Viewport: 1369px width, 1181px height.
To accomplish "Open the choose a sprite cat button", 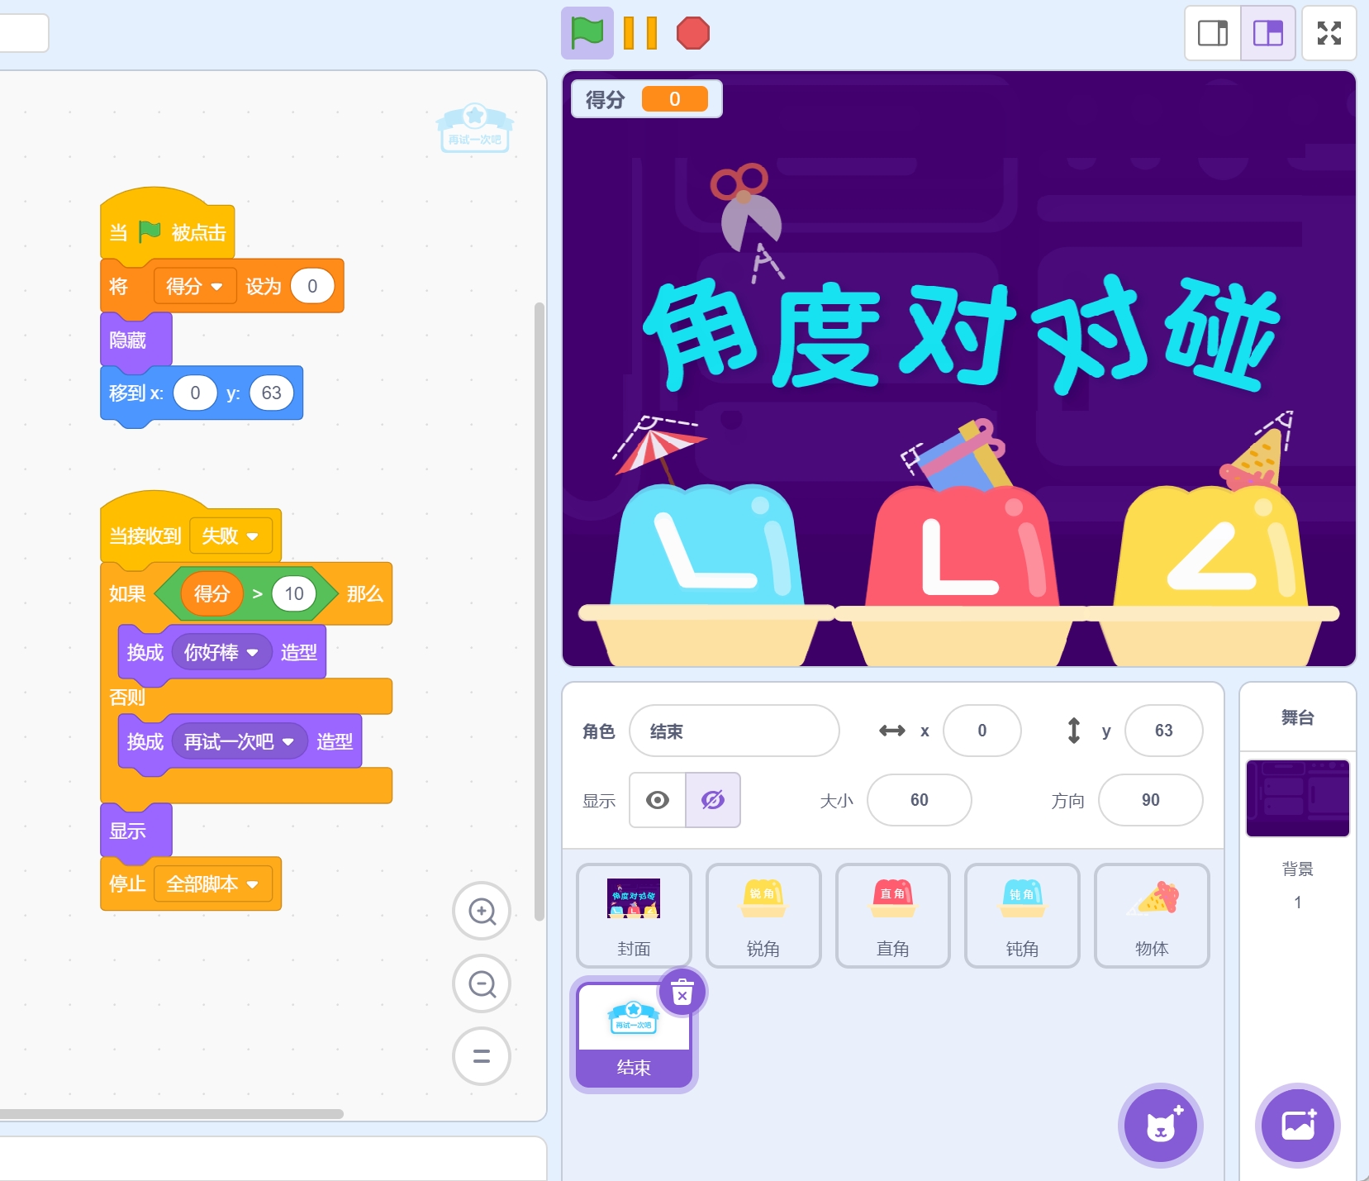I will tap(1161, 1125).
